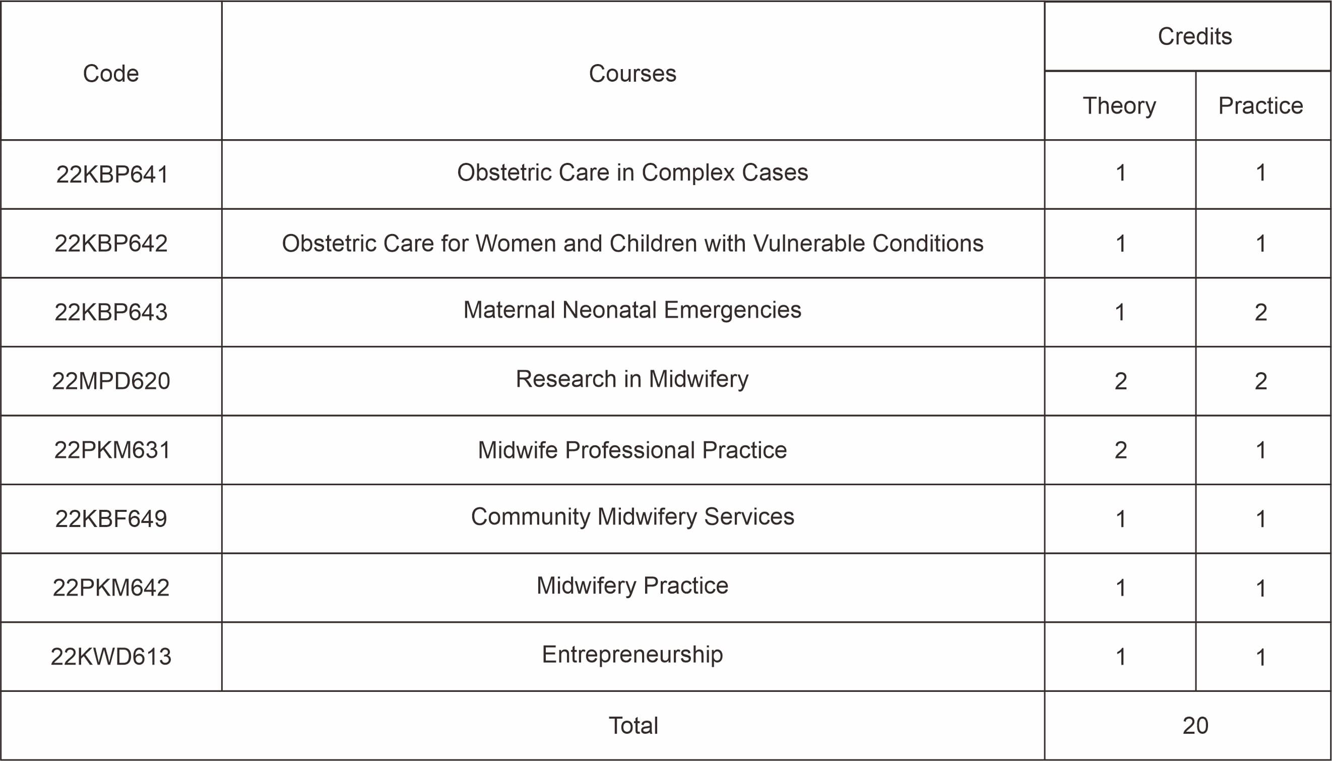Select the Entrepreneurship course cell
Image resolution: width=1332 pixels, height=761 pixels.
pyautogui.click(x=632, y=655)
